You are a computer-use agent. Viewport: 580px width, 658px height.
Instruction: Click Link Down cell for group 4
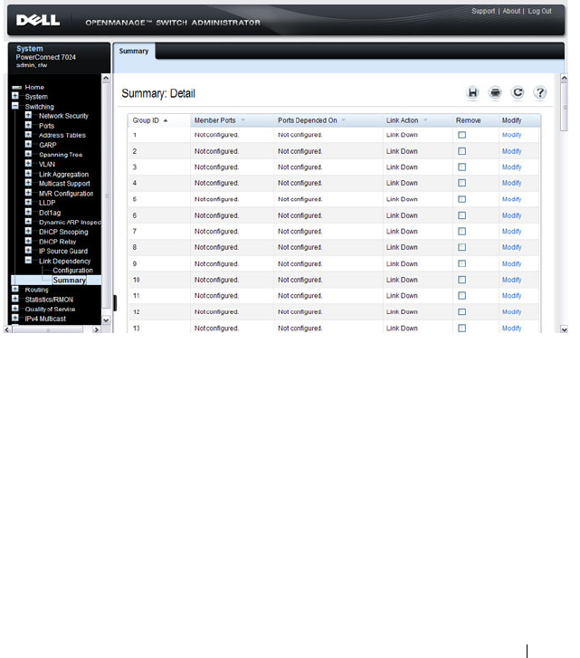click(402, 183)
